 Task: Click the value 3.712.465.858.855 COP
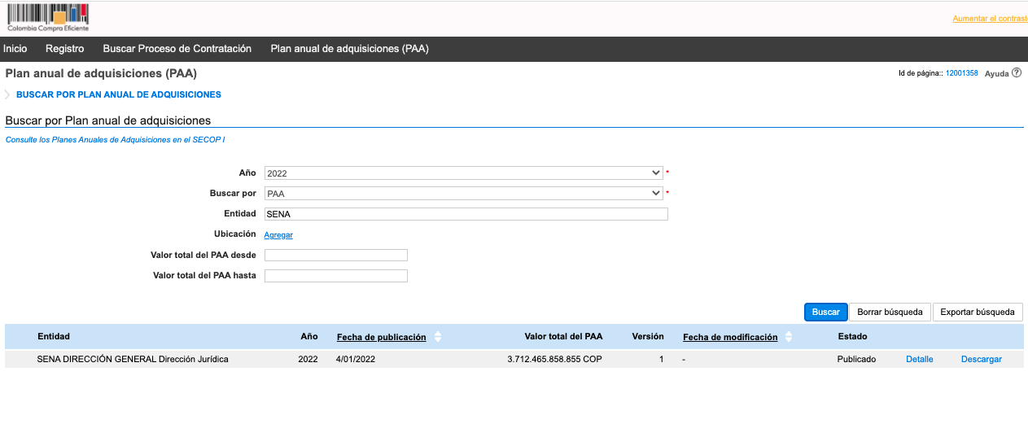click(555, 359)
